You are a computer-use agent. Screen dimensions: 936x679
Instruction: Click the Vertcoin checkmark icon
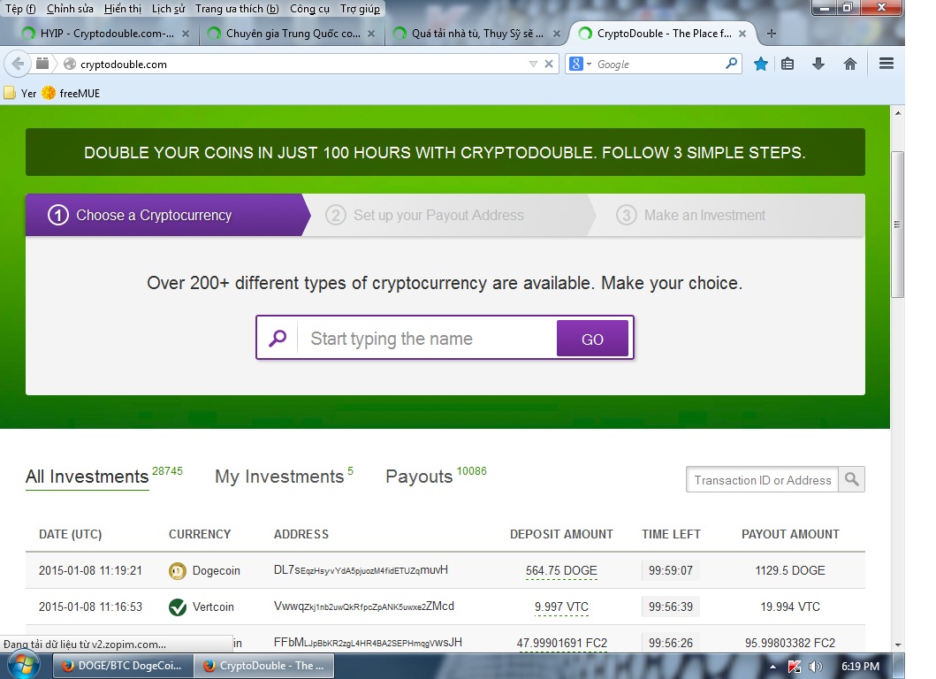(178, 607)
